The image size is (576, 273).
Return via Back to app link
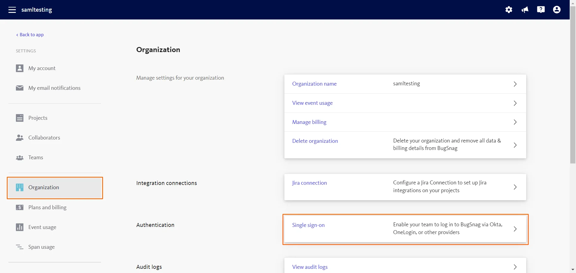tap(30, 35)
